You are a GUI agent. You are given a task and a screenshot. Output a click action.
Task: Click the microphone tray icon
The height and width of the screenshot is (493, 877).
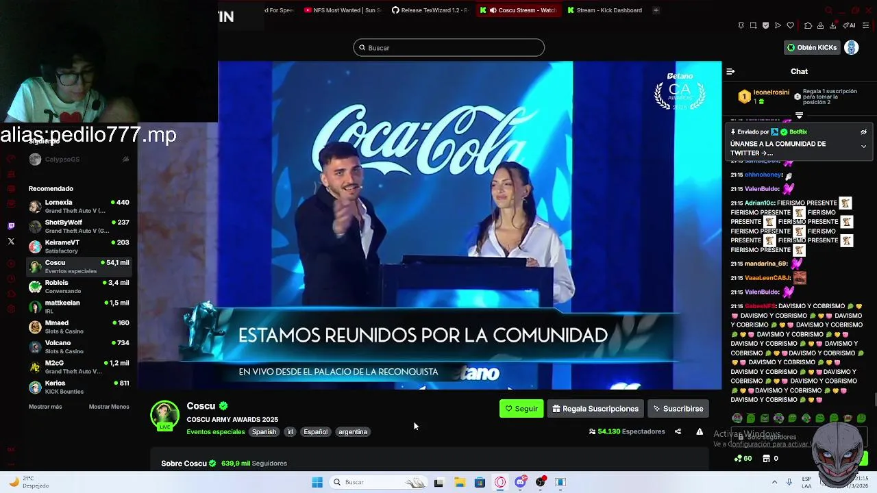coord(789,482)
